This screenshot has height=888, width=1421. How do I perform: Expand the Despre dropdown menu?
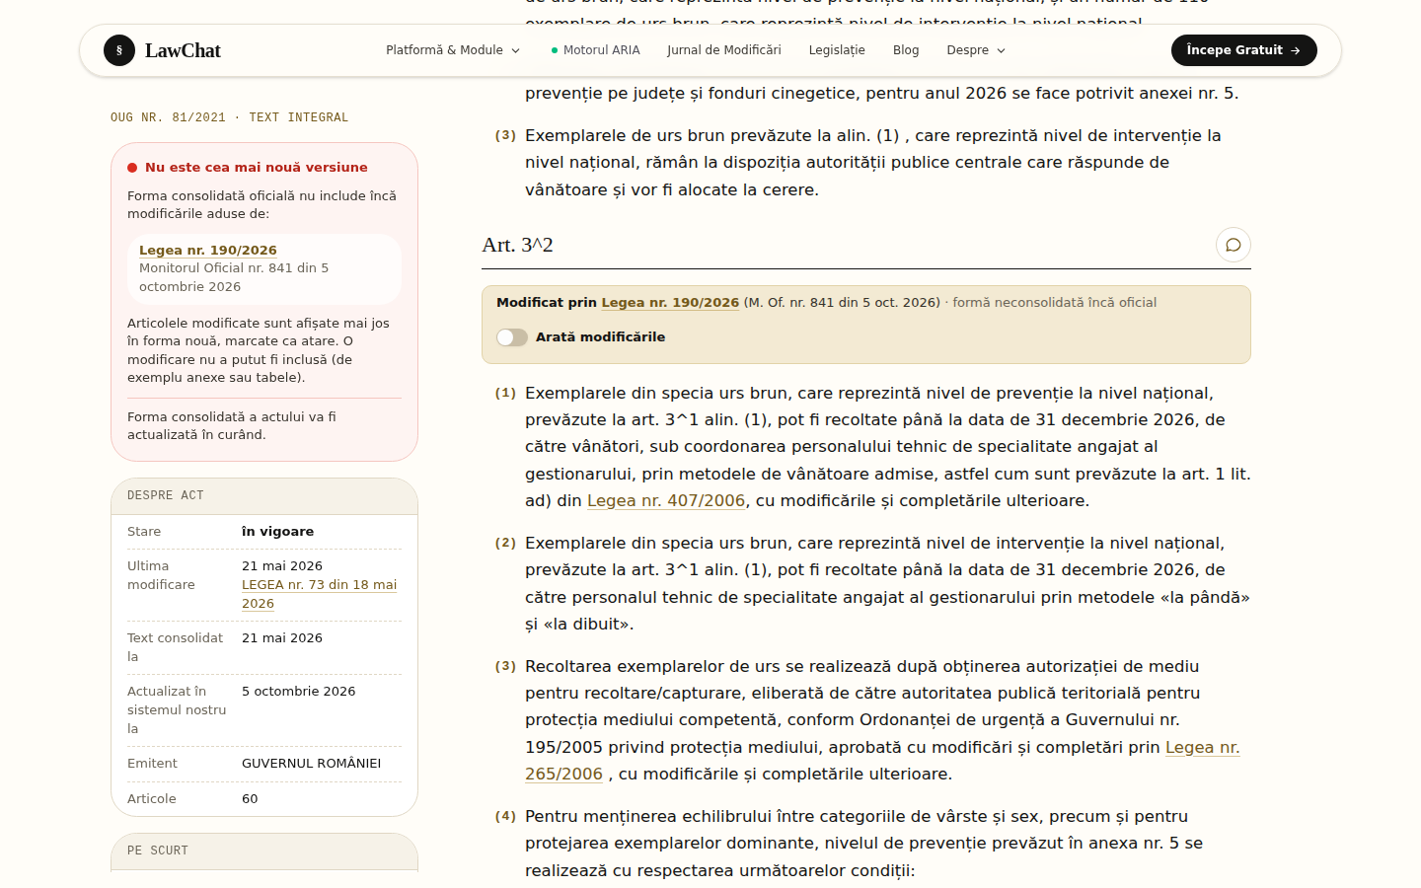(x=976, y=50)
